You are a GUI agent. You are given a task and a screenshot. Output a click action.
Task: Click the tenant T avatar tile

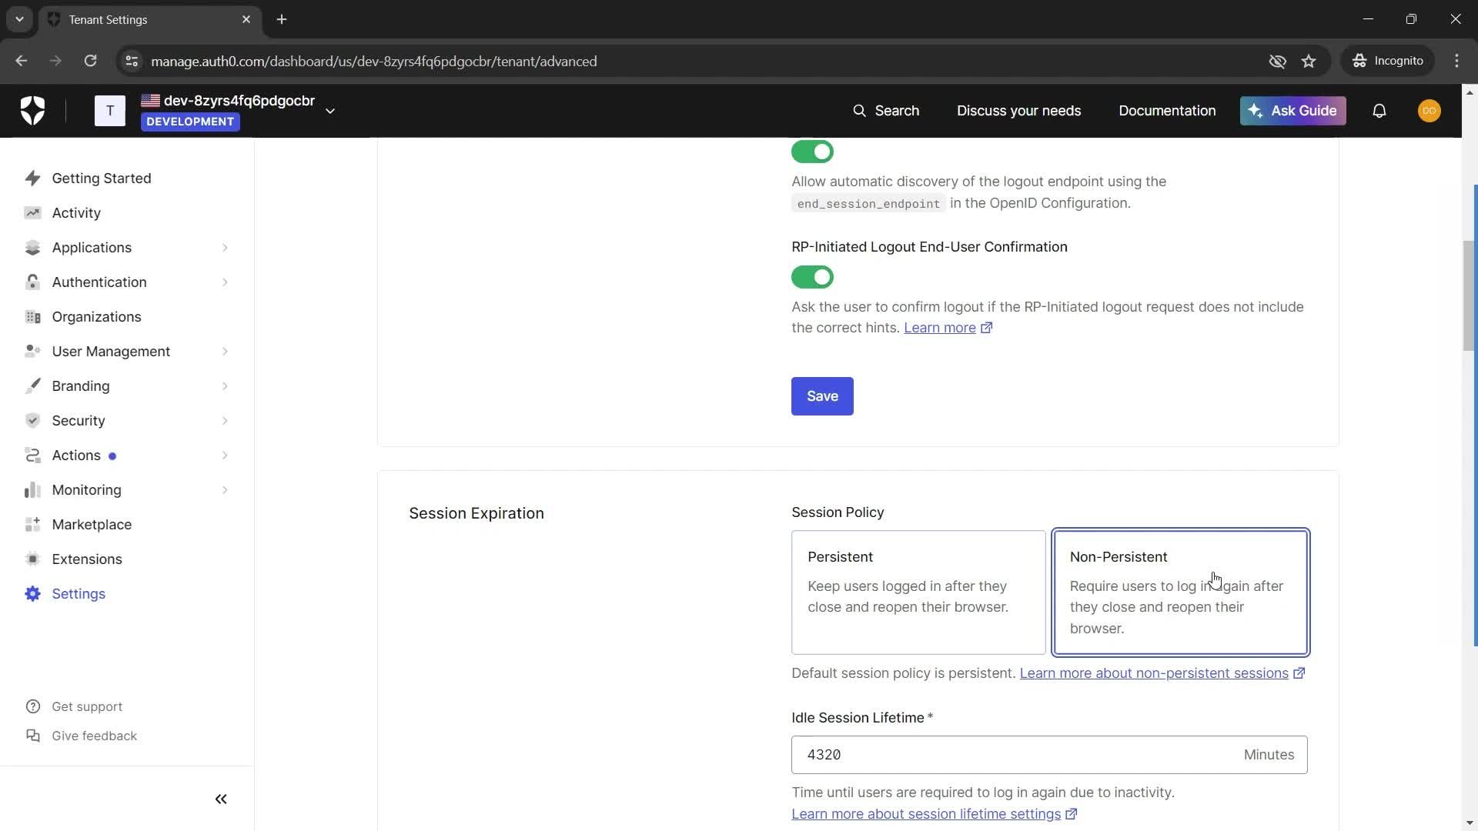point(110,111)
